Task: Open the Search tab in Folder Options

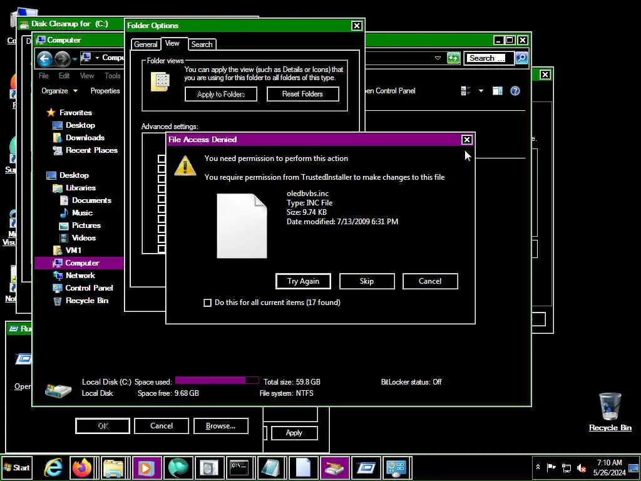Action: pos(202,44)
